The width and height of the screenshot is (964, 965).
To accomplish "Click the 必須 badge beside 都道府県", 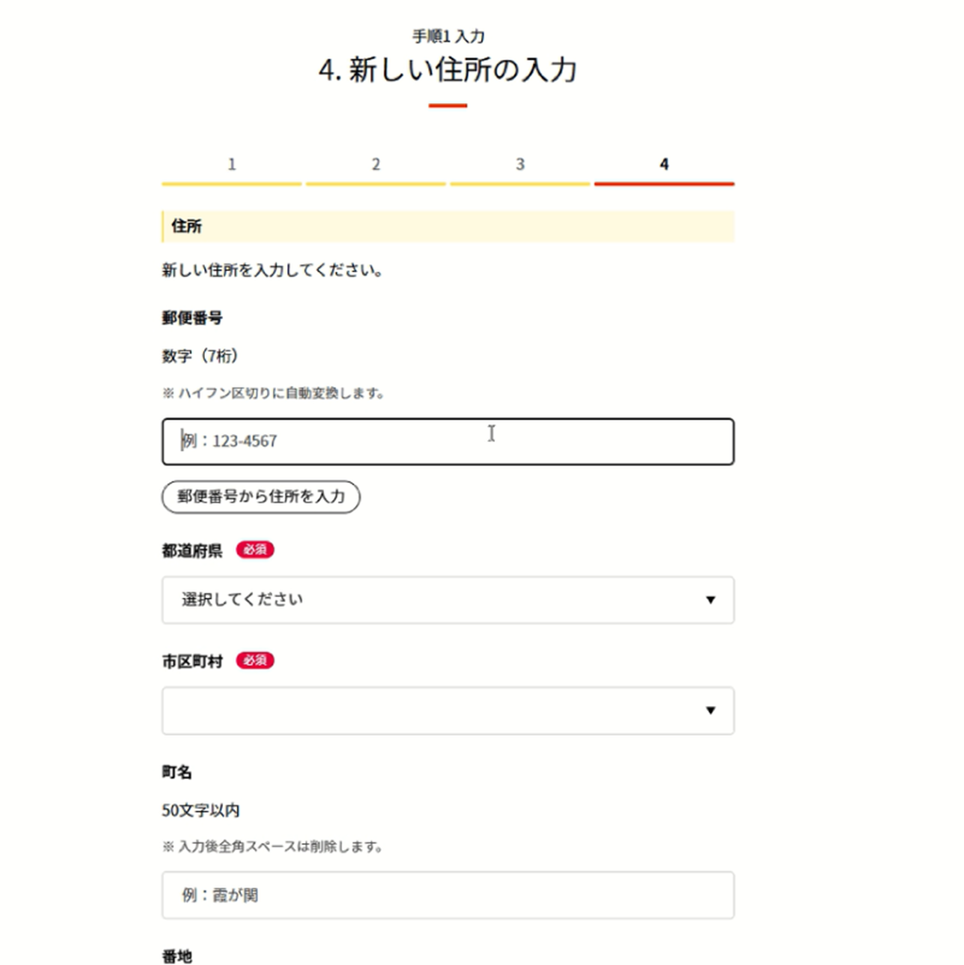I will coord(255,550).
